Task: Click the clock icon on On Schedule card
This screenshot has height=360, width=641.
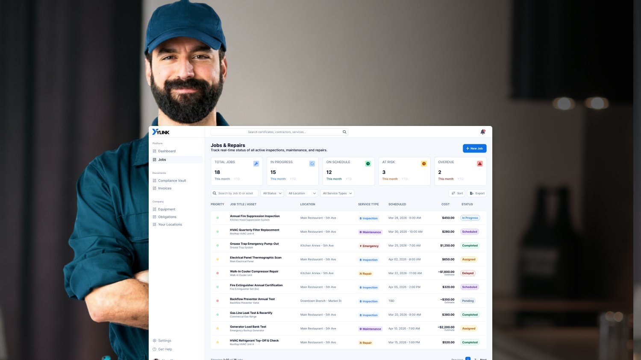Action: [x=368, y=164]
